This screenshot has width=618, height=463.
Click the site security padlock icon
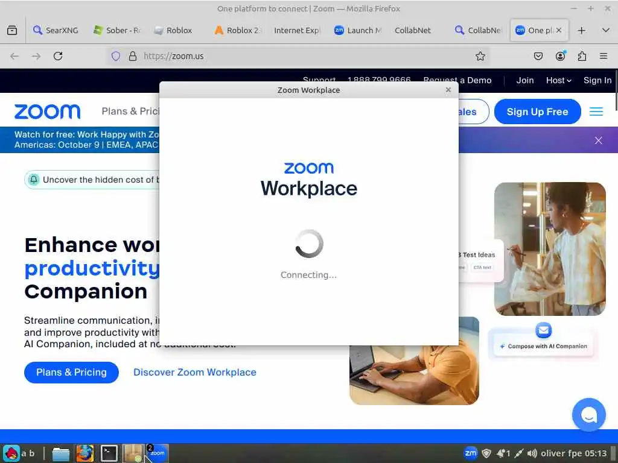133,56
